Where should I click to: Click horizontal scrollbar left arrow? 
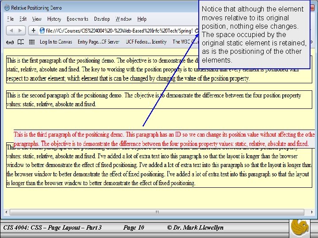[x=7, y=212]
